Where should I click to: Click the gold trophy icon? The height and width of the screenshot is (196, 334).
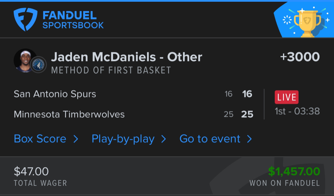click(x=307, y=22)
